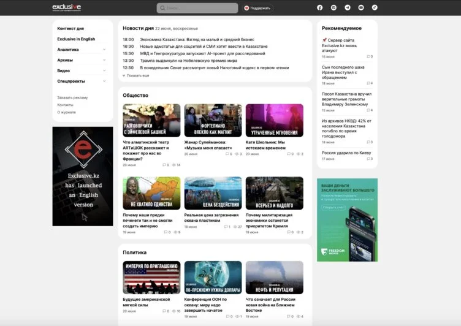This screenshot has width=461, height=326.
Task: Expand the Видео menu chevron
Action: 104,70
